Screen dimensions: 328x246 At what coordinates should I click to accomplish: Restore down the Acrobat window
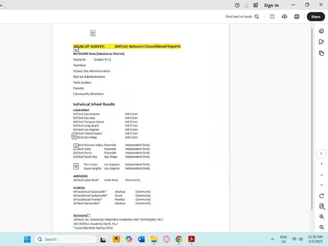pyautogui.click(x=307, y=5)
